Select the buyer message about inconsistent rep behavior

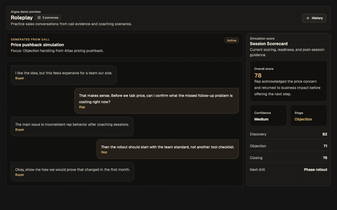tap(72, 127)
